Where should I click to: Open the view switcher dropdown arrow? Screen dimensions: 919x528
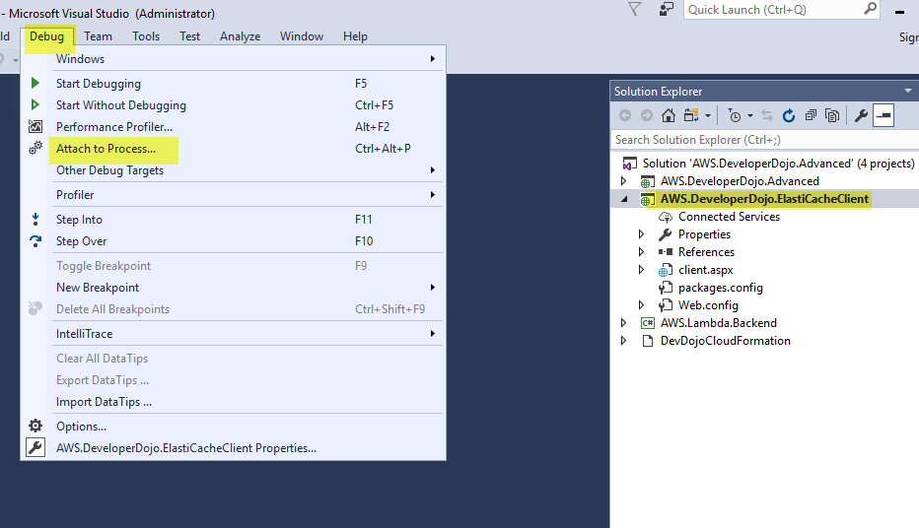(x=708, y=116)
